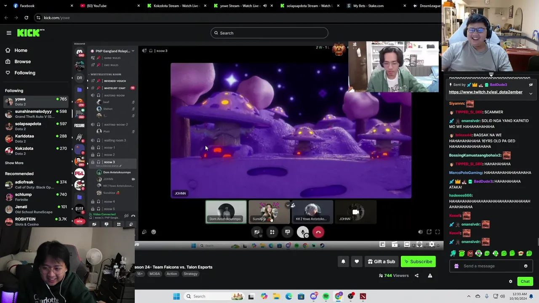Select JOHNN participant tile
539x303 pixels.
355,212
